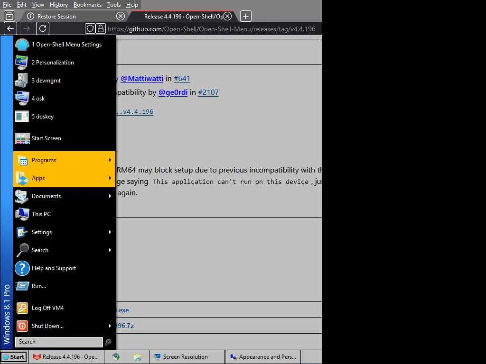Expand Documents submenu arrow

110,196
